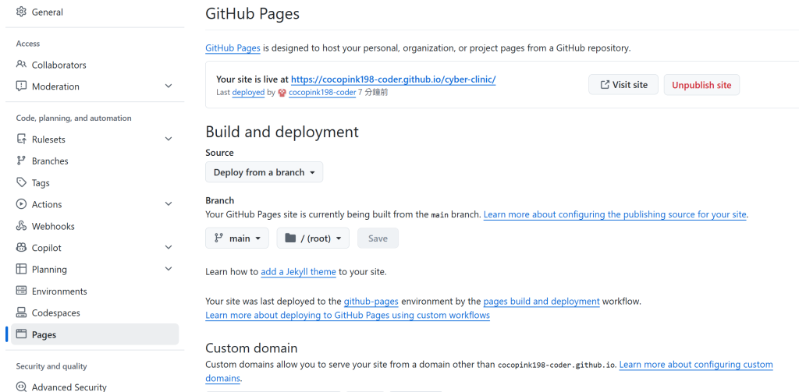Click the Moderation comment icon
Viewport: 799px width, 392px height.
21,86
